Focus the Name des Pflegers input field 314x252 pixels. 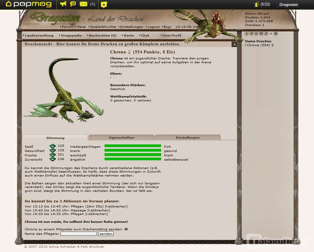78,234
